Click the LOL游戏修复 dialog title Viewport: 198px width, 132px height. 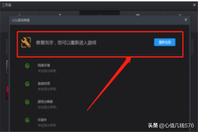tap(21, 20)
